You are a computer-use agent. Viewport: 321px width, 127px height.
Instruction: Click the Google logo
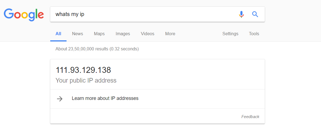tap(24, 14)
